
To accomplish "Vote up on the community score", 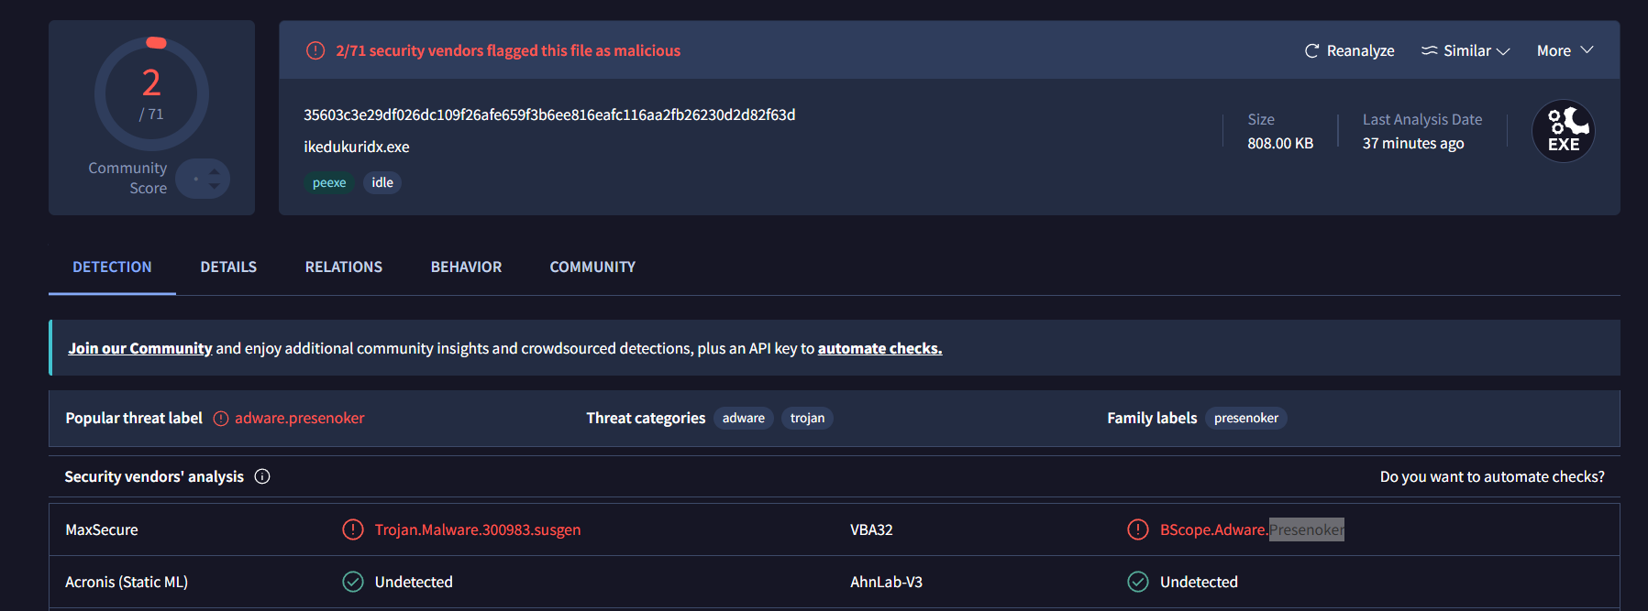I will (x=215, y=170).
